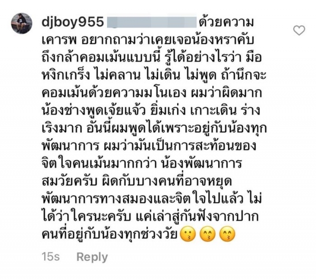This screenshot has width=316, height=280.
Task: Click the line starting with หงิกเกร็ง ไม่คลาน
Action: (x=154, y=75)
